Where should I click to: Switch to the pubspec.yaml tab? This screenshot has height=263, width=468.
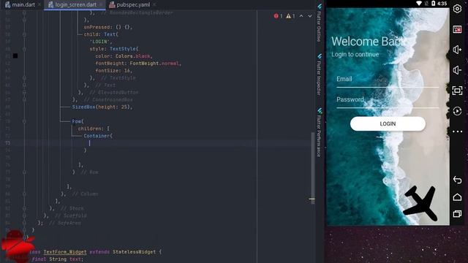pos(133,4)
